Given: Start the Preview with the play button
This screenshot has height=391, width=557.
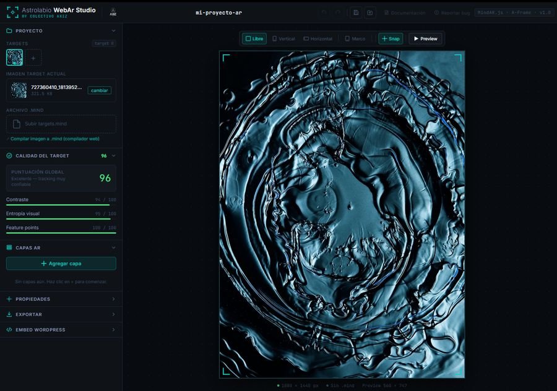Looking at the screenshot, I should pos(425,39).
